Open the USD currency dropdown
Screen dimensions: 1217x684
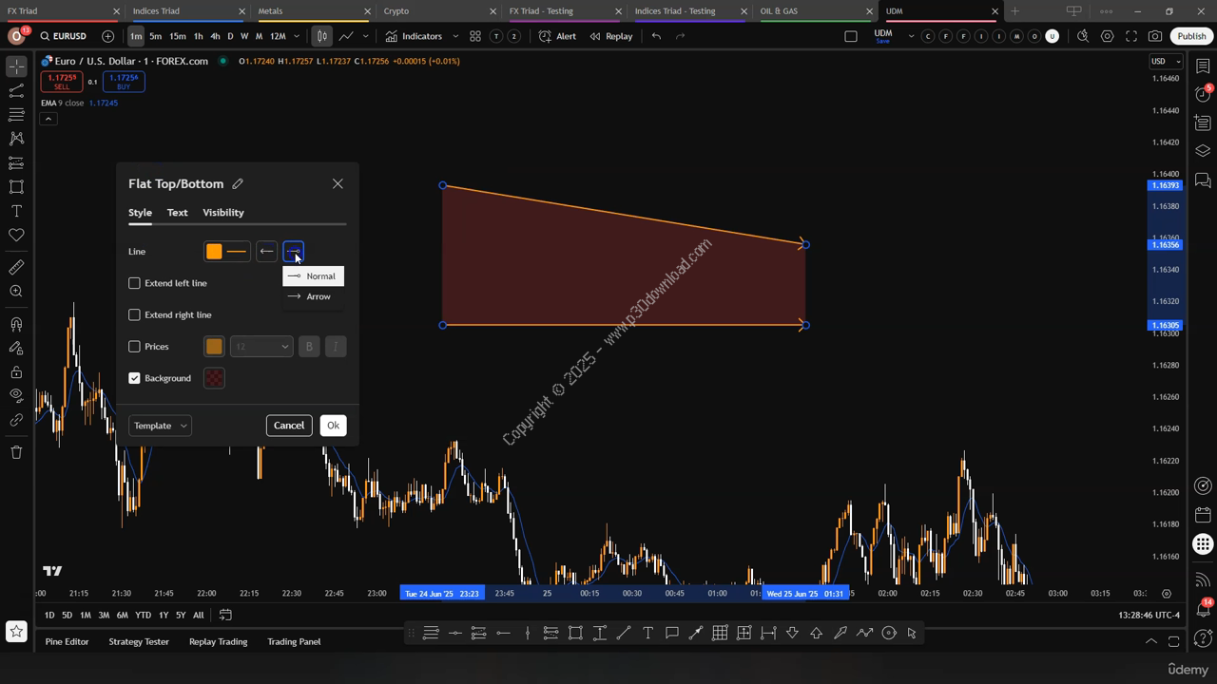[x=1165, y=61]
